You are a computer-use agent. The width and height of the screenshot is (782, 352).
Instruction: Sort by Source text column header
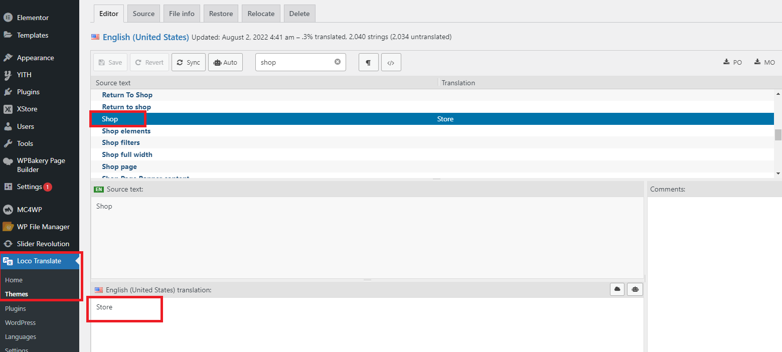point(264,83)
